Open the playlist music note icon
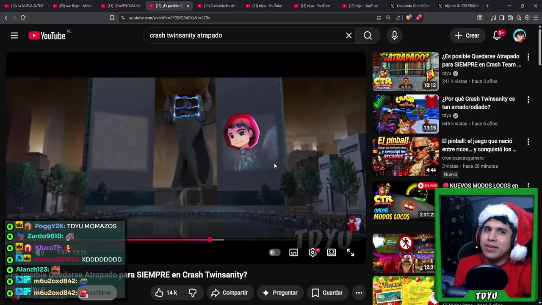The width and height of the screenshot is (542, 305). [x=493, y=18]
